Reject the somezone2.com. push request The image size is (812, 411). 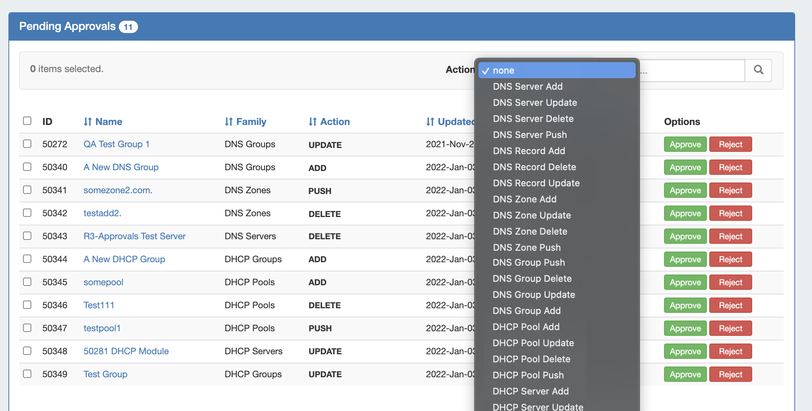pos(730,191)
